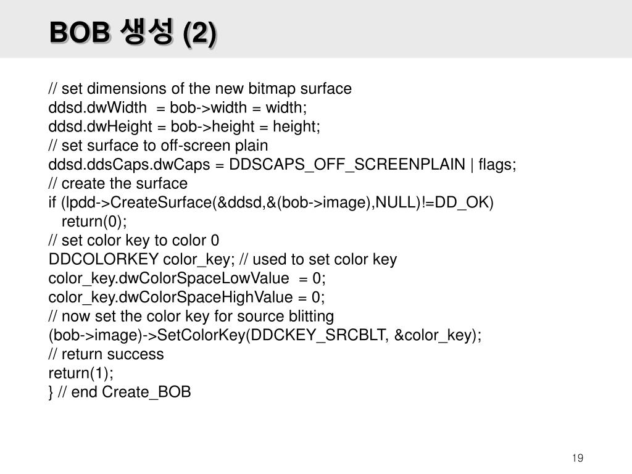Click the page number 19
The image size is (632, 474).
(x=578, y=458)
